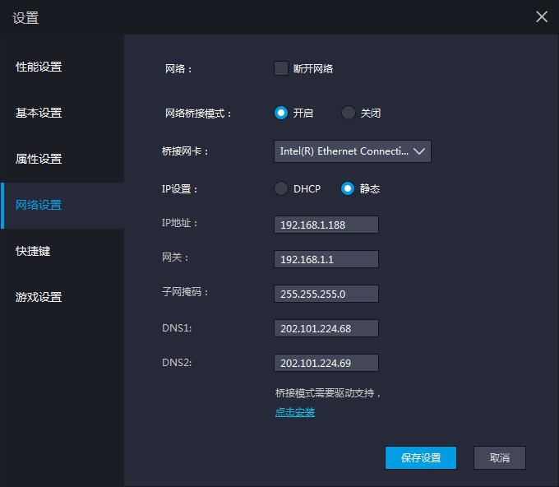Open the 属性设置 tab
Viewport: 559px width, 487px height.
coord(62,159)
